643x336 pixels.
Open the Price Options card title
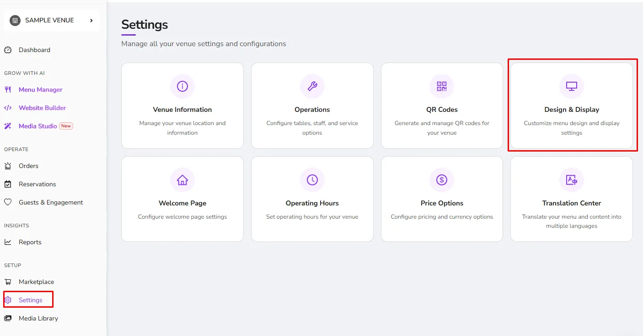pos(442,203)
